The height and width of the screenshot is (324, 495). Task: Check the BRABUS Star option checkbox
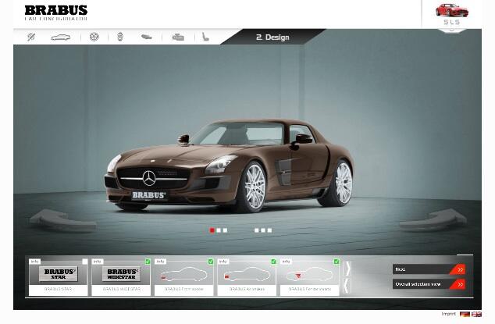[x=85, y=262]
